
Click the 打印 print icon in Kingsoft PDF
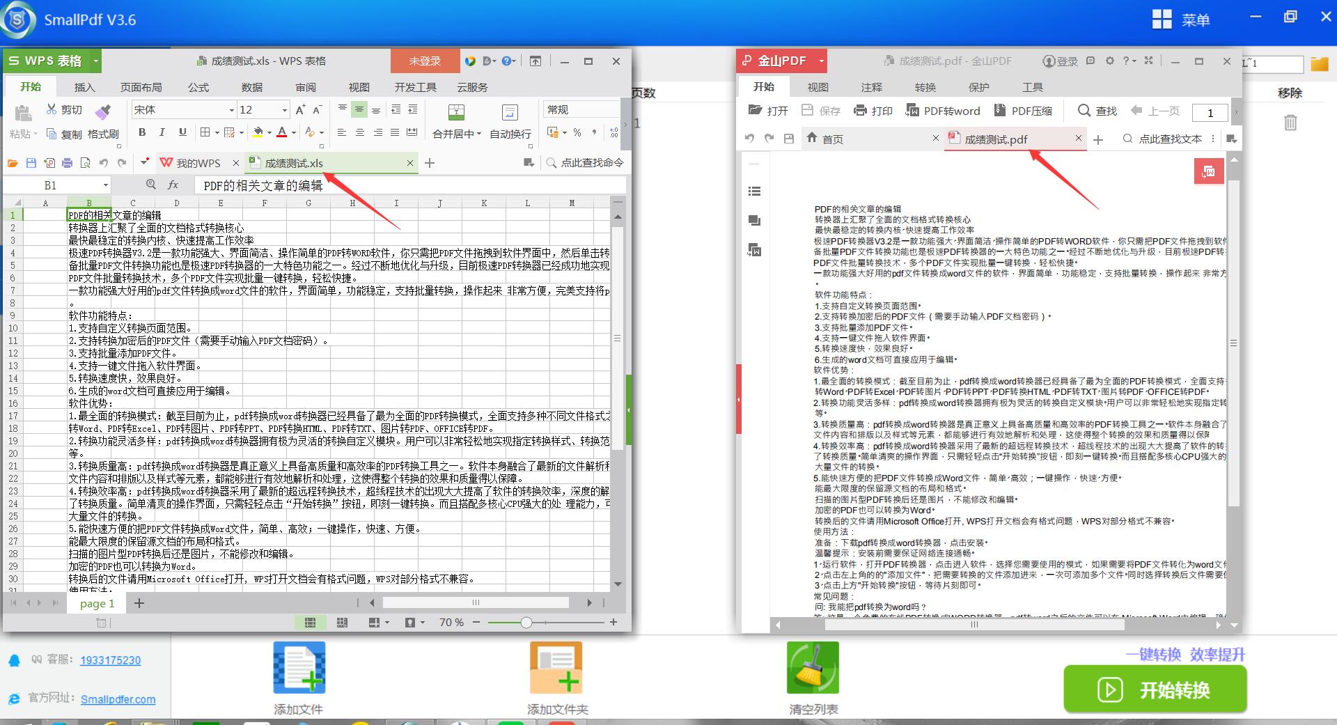[860, 110]
